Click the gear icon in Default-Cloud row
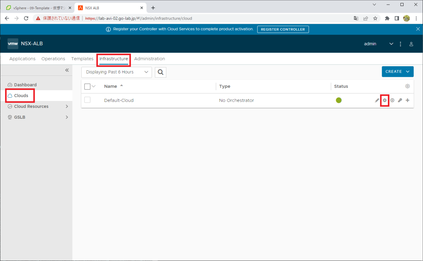 coord(385,100)
